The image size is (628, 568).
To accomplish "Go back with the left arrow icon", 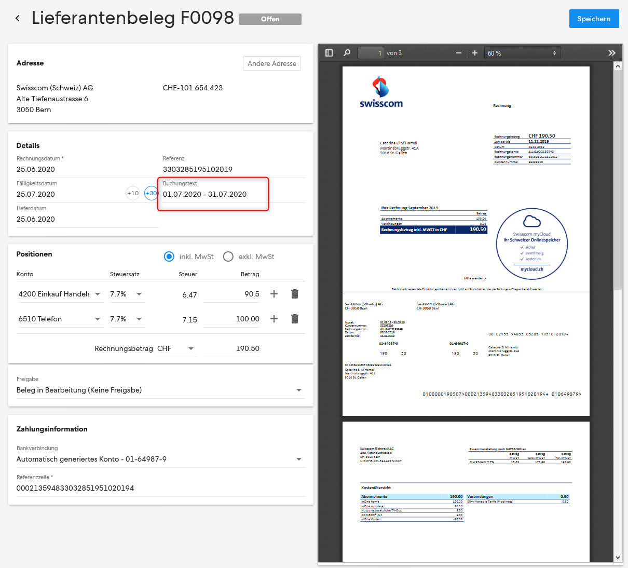I will pos(18,18).
